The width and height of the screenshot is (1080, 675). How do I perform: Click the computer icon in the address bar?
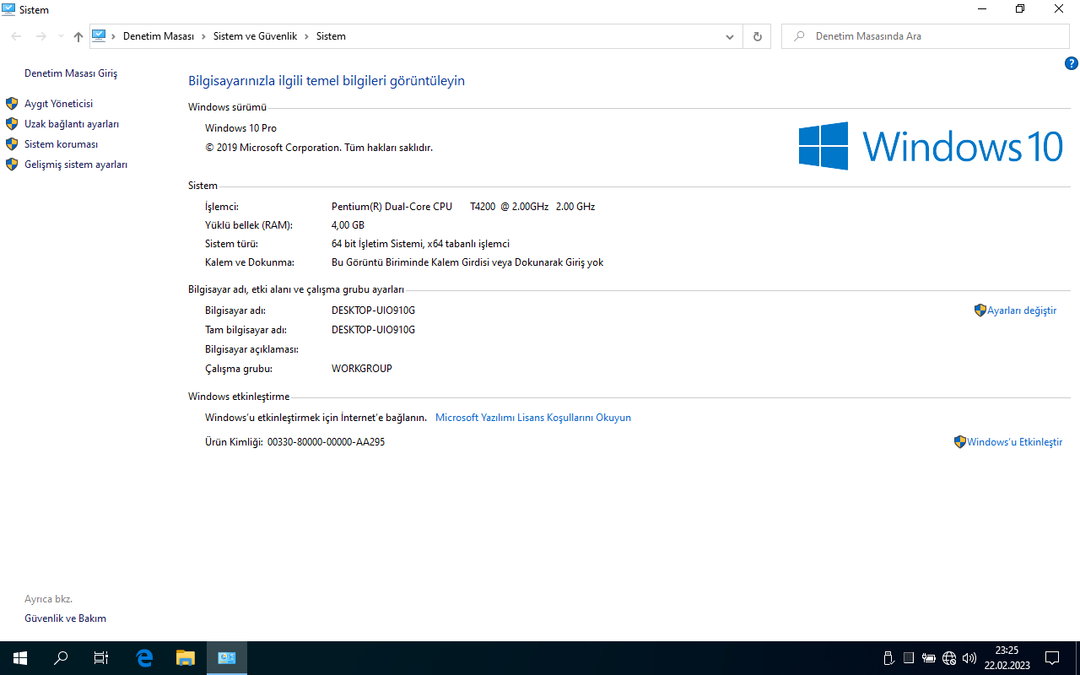tap(99, 36)
